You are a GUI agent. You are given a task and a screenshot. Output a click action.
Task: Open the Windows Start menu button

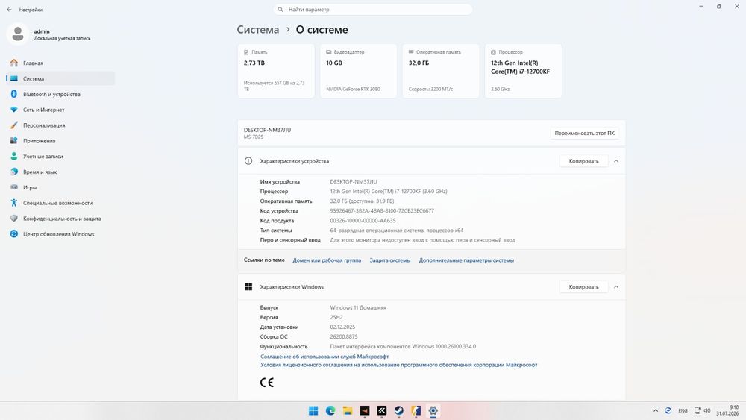click(x=313, y=410)
